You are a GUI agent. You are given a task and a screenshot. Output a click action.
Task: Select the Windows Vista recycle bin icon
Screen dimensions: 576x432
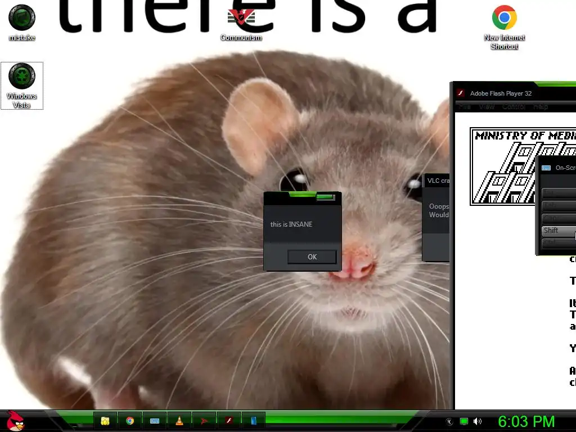click(22, 85)
